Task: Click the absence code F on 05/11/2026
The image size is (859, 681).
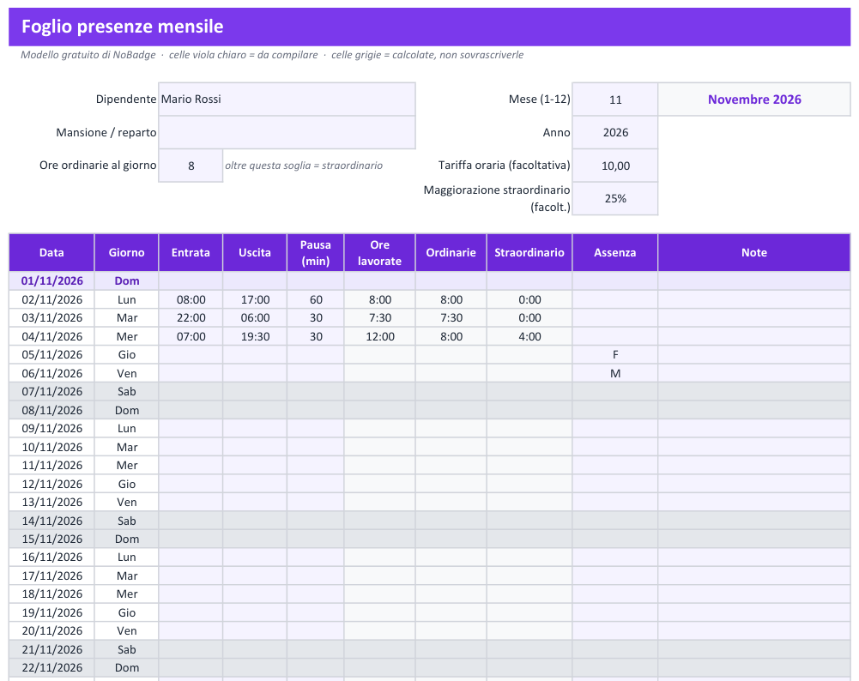Action: [x=614, y=355]
